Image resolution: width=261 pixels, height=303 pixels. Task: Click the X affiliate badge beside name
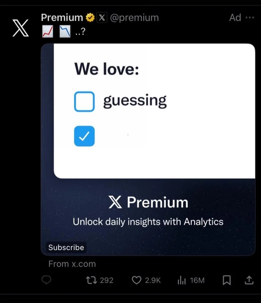pos(102,18)
